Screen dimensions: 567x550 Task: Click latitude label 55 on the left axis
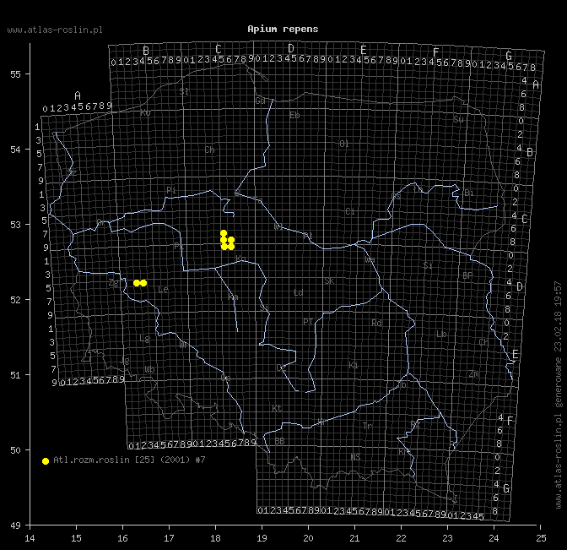tap(15, 74)
